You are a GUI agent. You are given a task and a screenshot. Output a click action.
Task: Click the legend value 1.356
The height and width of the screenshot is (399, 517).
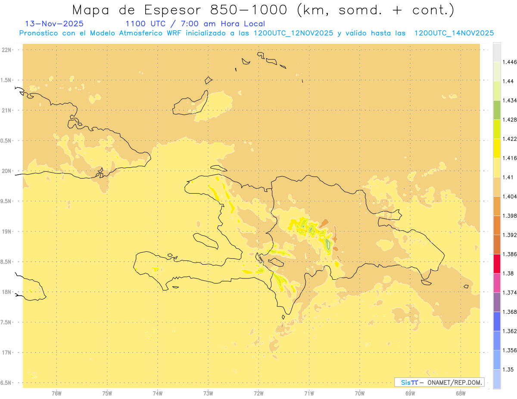point(510,350)
